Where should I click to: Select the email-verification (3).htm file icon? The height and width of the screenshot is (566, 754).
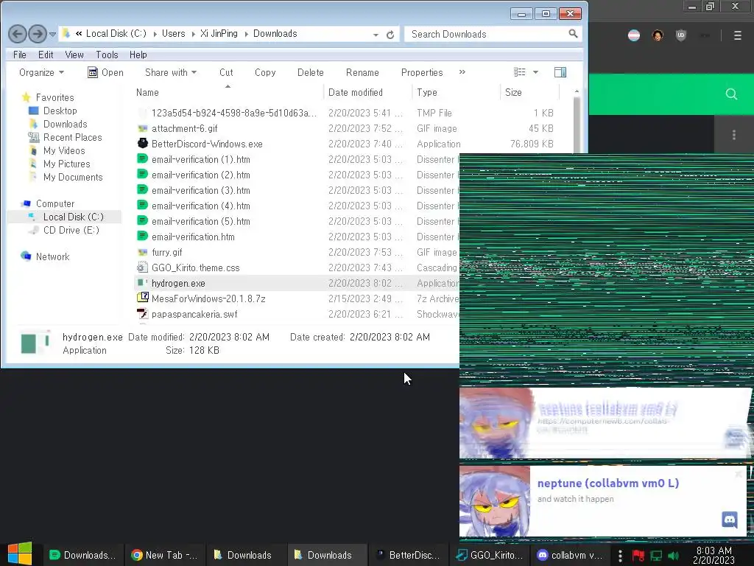click(x=142, y=190)
